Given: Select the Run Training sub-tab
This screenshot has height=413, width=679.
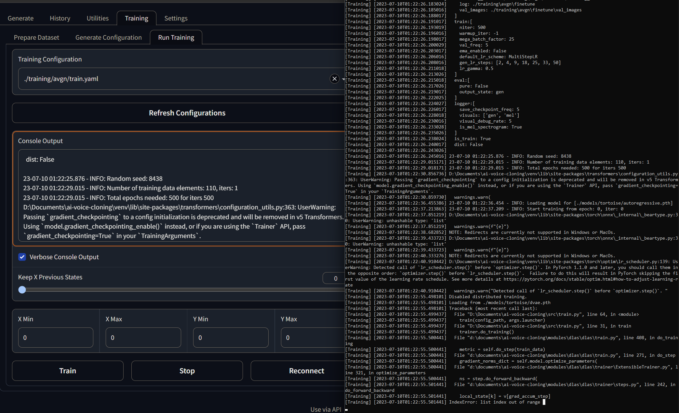Looking at the screenshot, I should click(176, 37).
